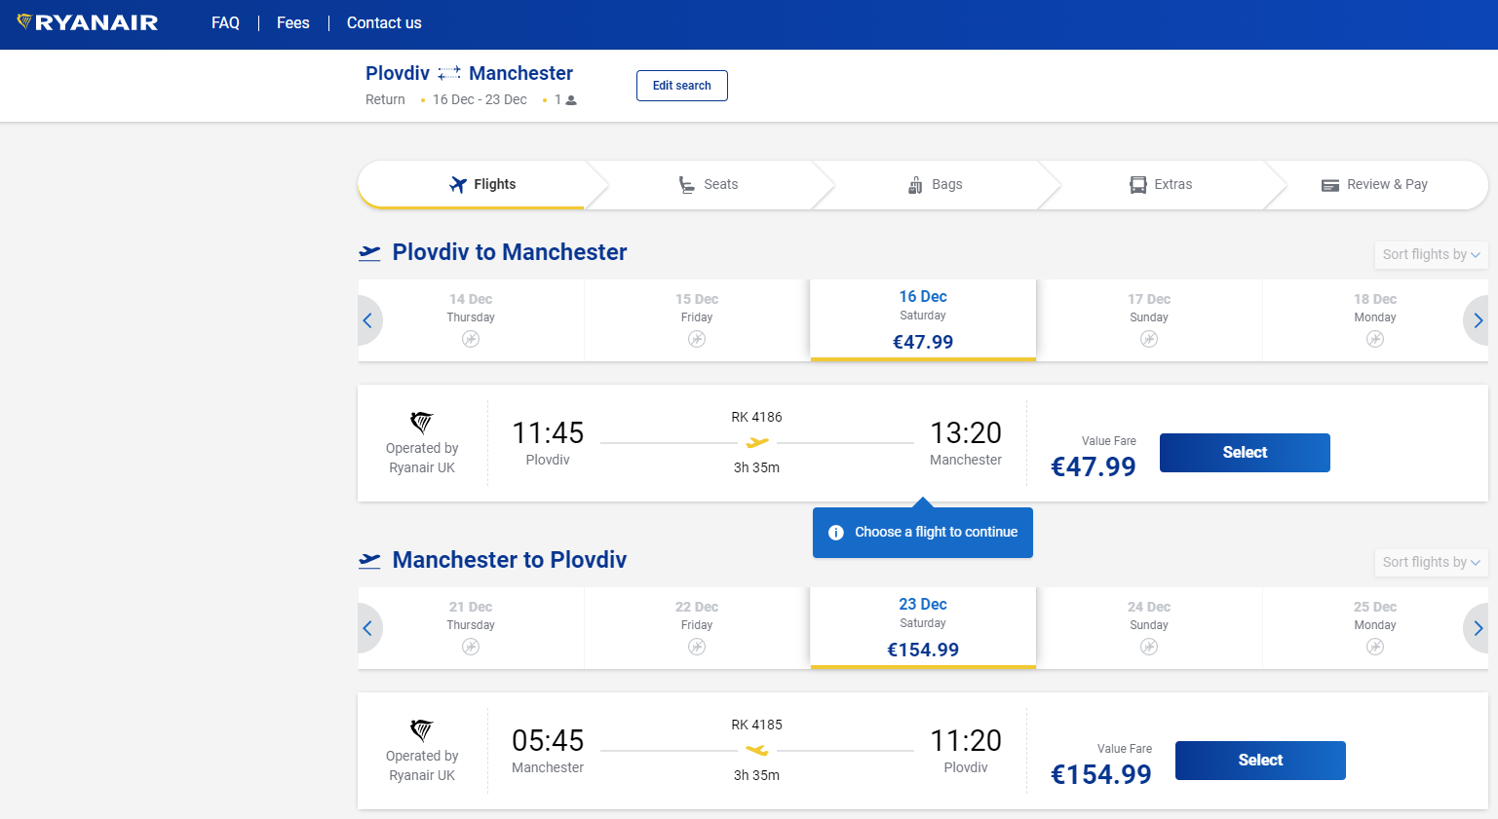Open the FAQ menu item
Viewport: 1498px width, 819px height.
coord(225,22)
